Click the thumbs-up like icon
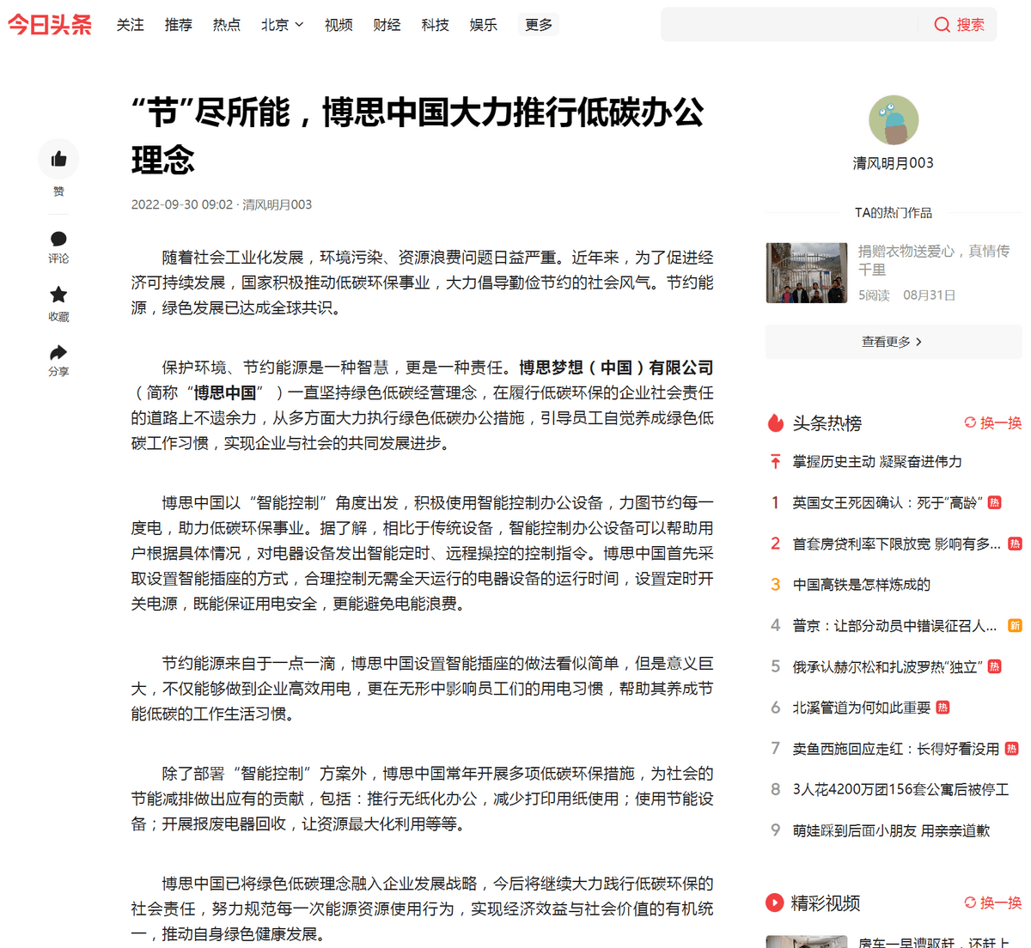 58,159
